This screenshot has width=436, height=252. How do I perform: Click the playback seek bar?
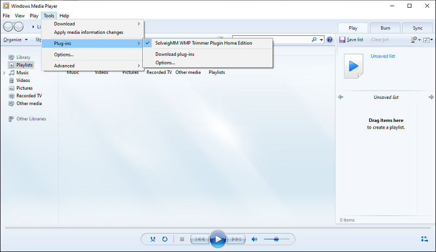pyautogui.click(x=217, y=228)
